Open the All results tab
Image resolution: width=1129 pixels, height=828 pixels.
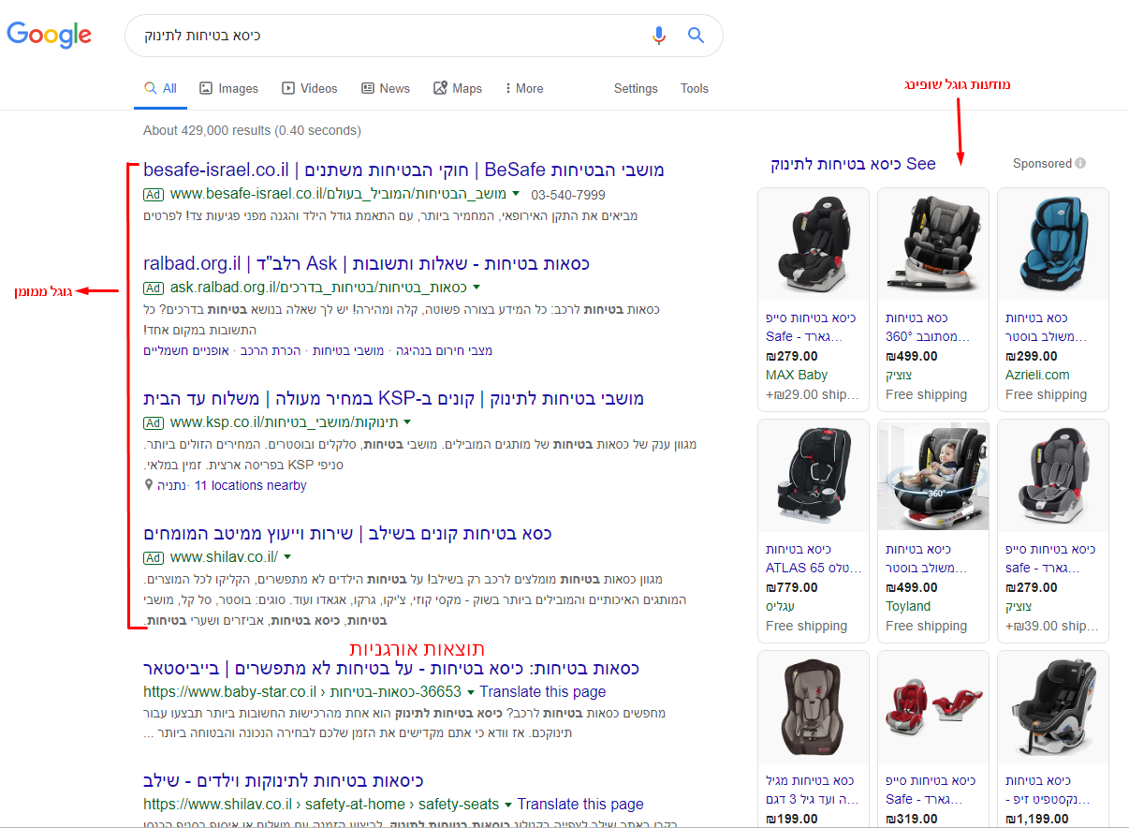[160, 88]
